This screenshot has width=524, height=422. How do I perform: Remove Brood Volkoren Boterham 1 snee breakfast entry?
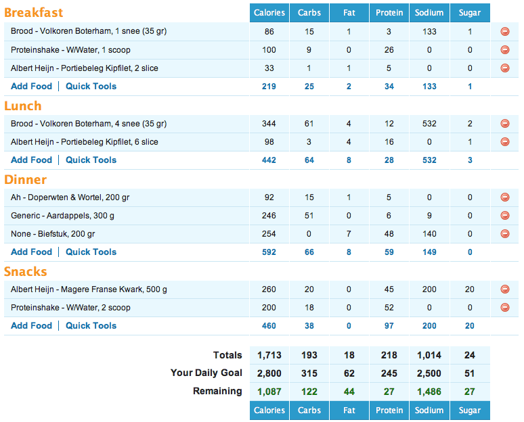click(x=504, y=31)
